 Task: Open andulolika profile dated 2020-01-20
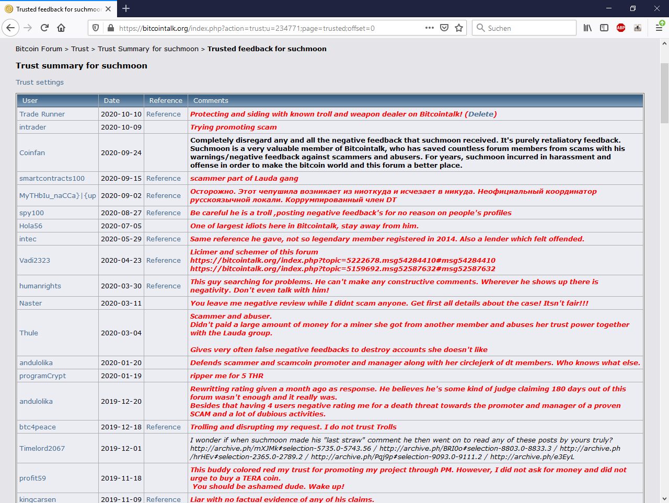(x=36, y=362)
